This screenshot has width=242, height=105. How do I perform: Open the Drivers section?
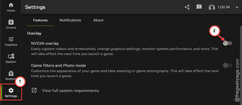[11, 24]
